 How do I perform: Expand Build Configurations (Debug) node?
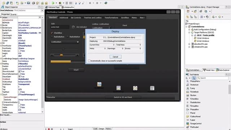coord(189,30)
